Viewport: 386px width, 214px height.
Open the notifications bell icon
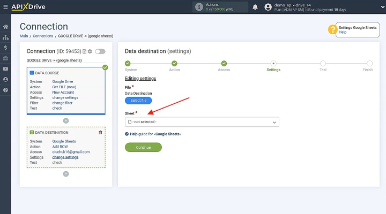point(255,7)
